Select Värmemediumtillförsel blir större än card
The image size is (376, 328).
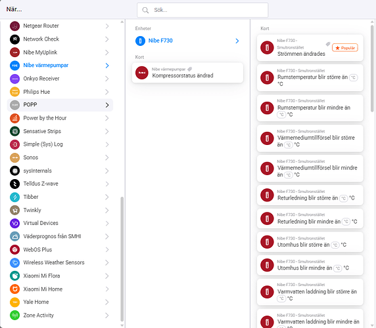pyautogui.click(x=310, y=138)
